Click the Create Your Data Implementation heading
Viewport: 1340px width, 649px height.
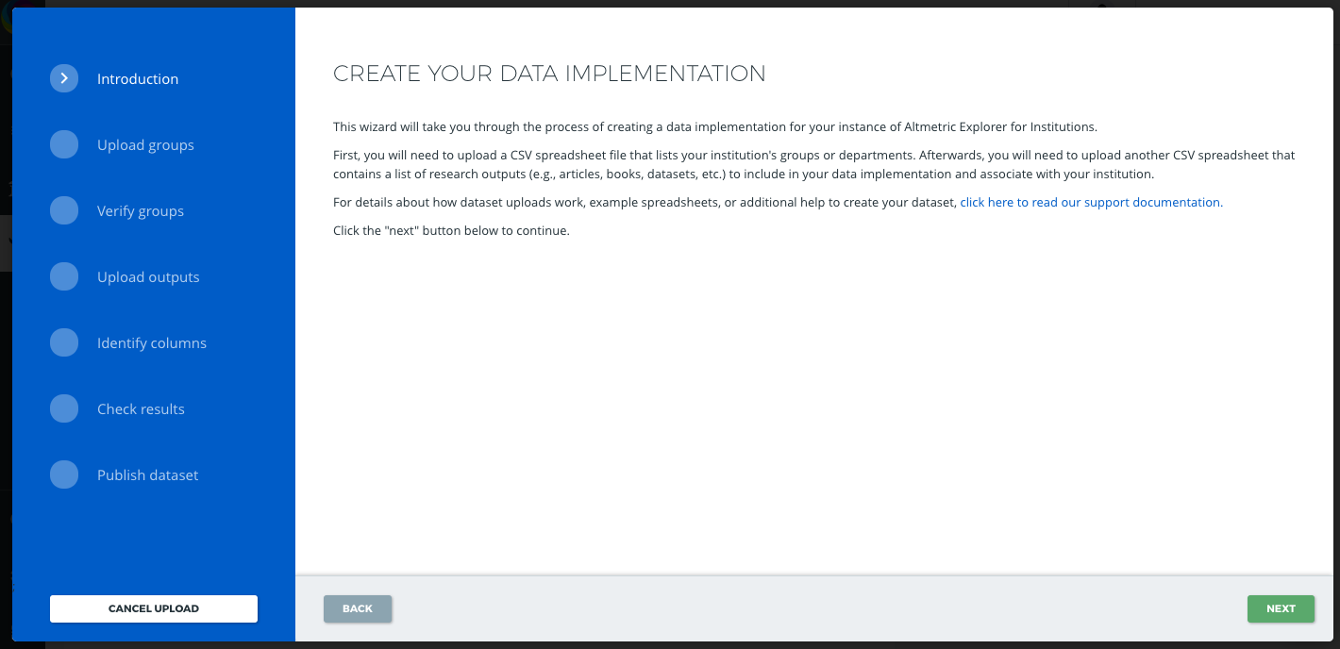(549, 74)
